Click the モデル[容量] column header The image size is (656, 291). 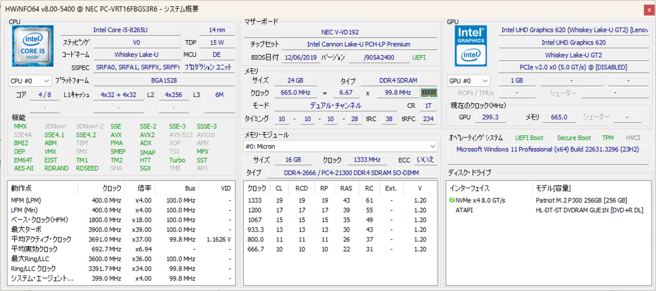pos(553,188)
